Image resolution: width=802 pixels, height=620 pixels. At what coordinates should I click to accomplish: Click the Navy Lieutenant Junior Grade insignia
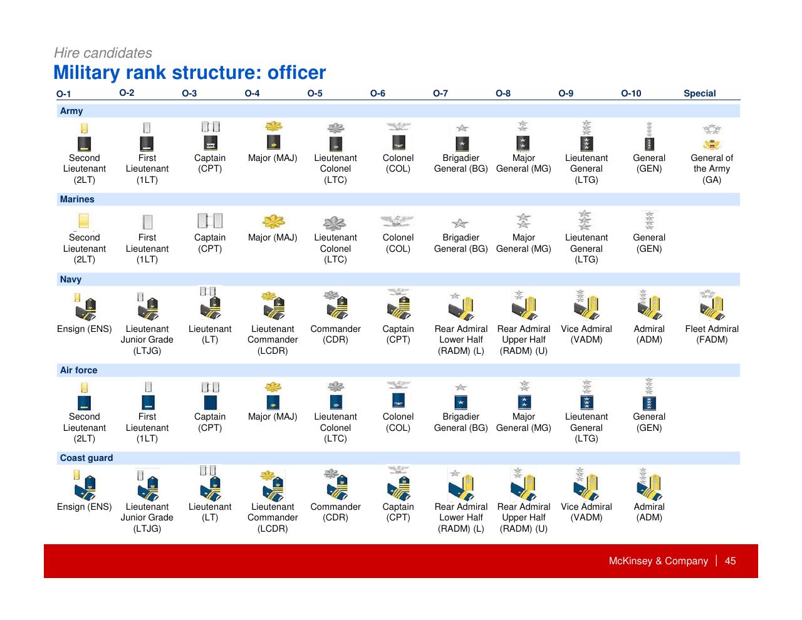coord(147,306)
